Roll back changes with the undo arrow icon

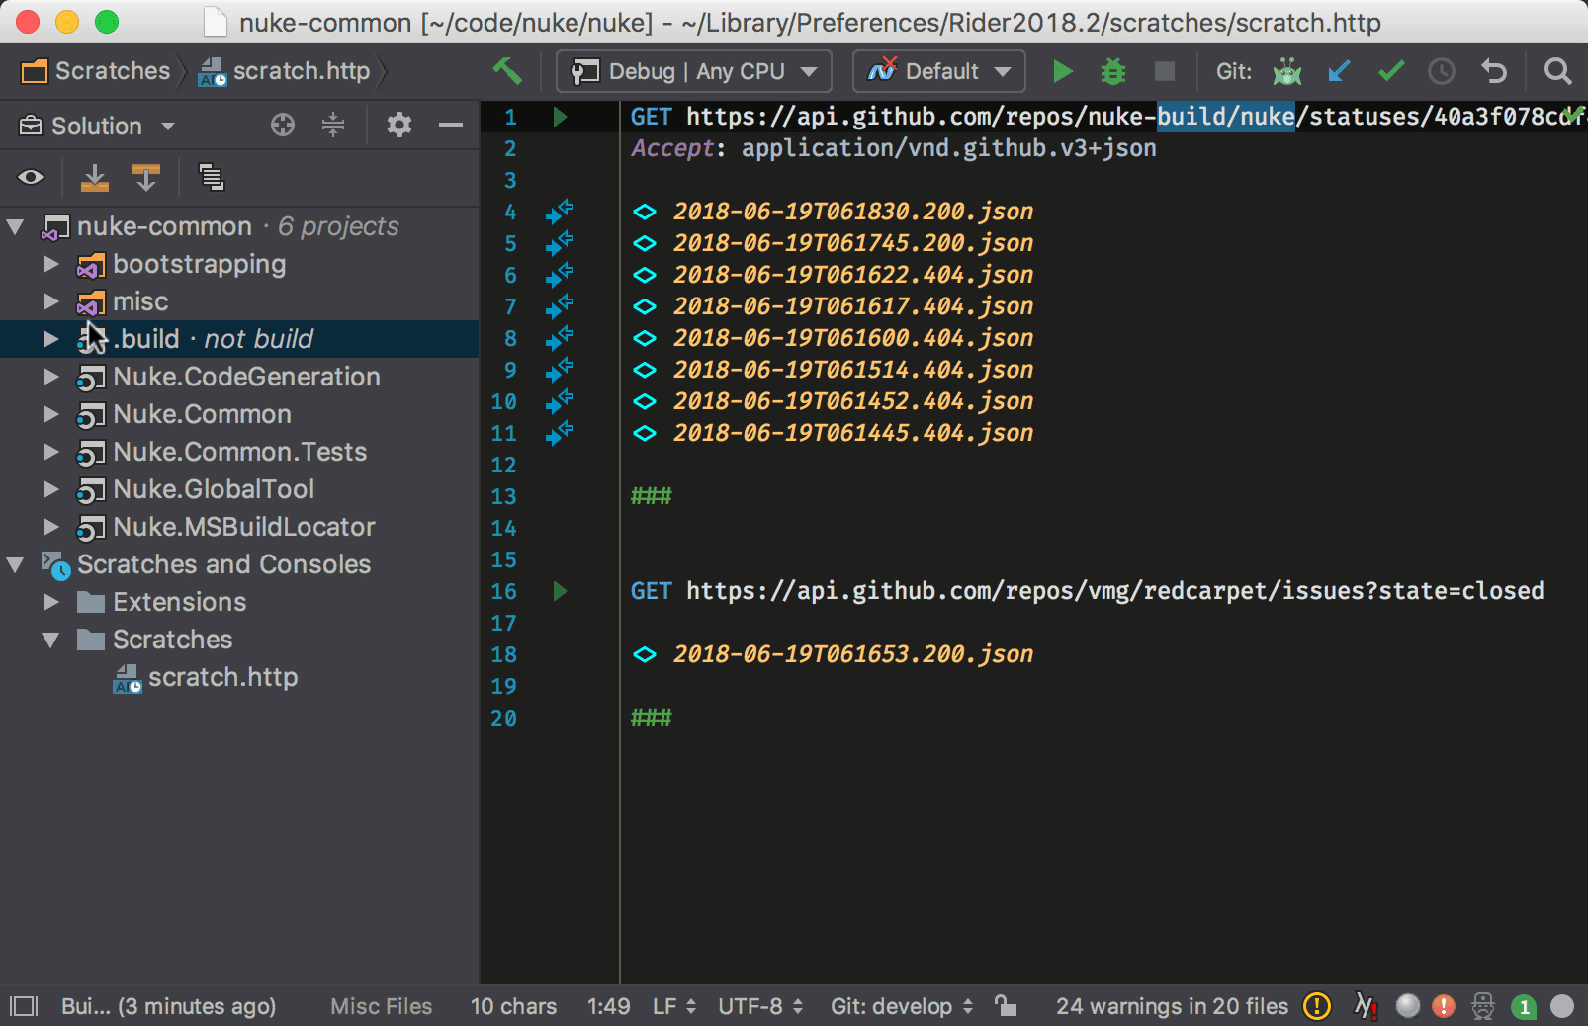click(1494, 70)
